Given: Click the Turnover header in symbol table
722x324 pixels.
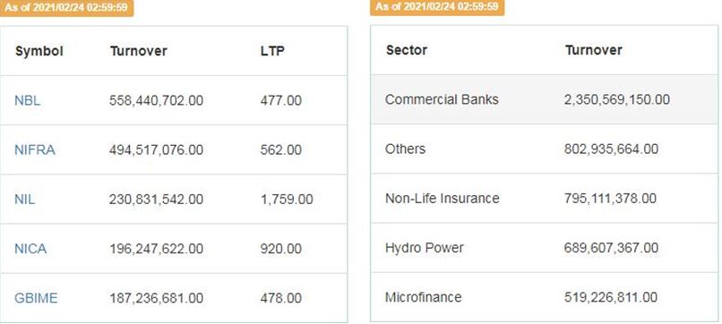Looking at the screenshot, I should point(139,51).
